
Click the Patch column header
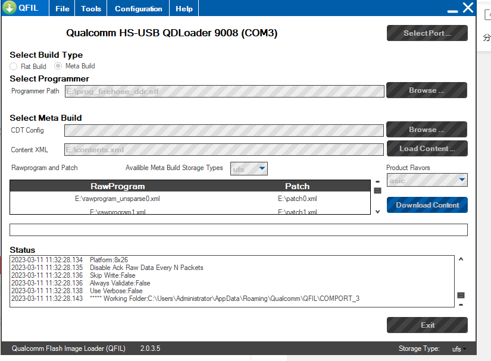297,186
